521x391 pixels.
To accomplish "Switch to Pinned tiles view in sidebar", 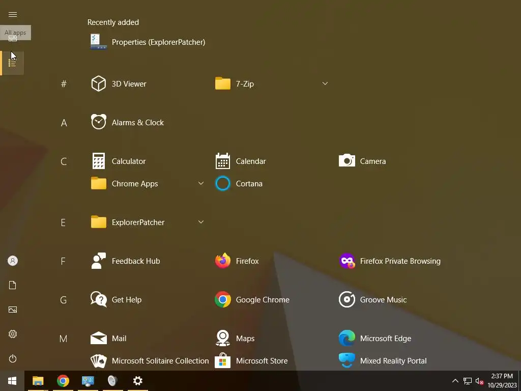I will point(13,39).
